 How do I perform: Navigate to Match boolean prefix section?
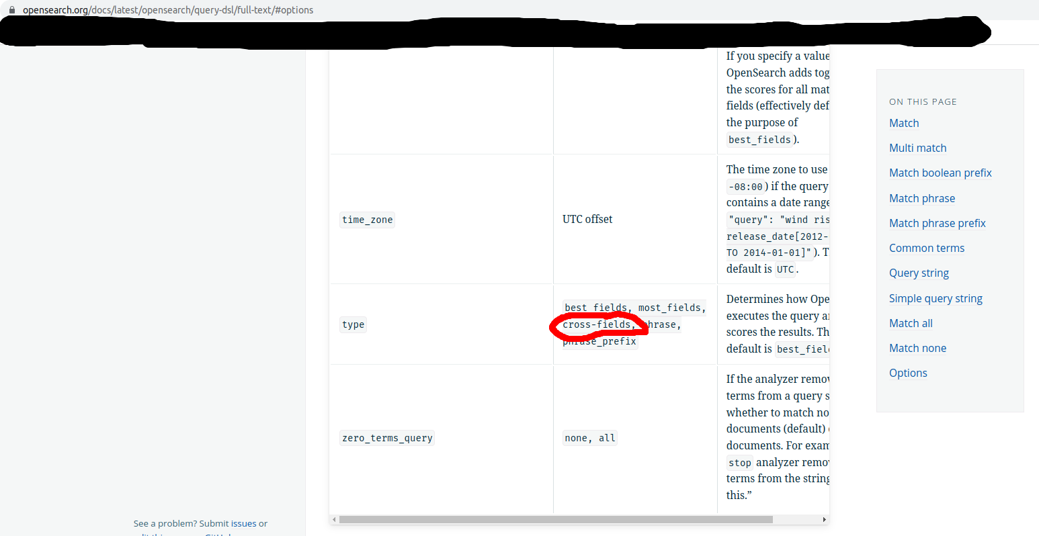[940, 173]
